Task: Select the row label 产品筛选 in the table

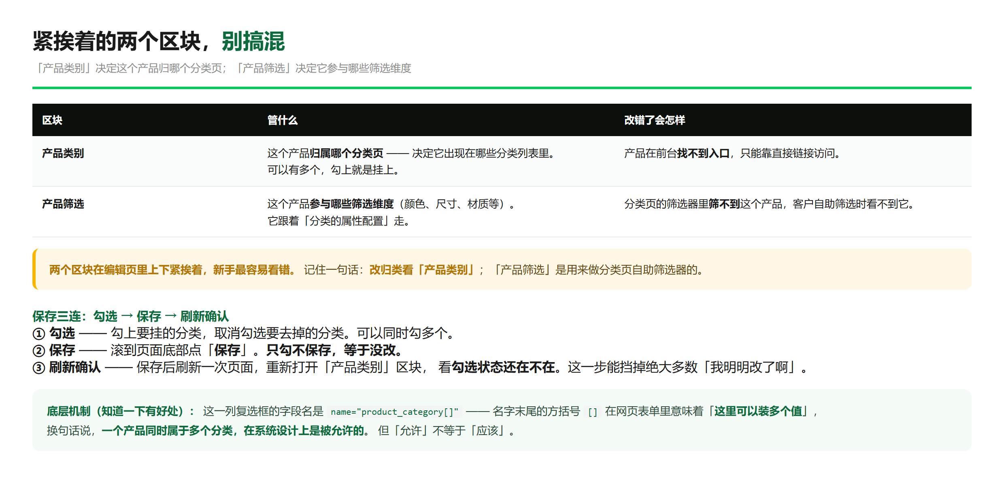Action: (x=63, y=204)
